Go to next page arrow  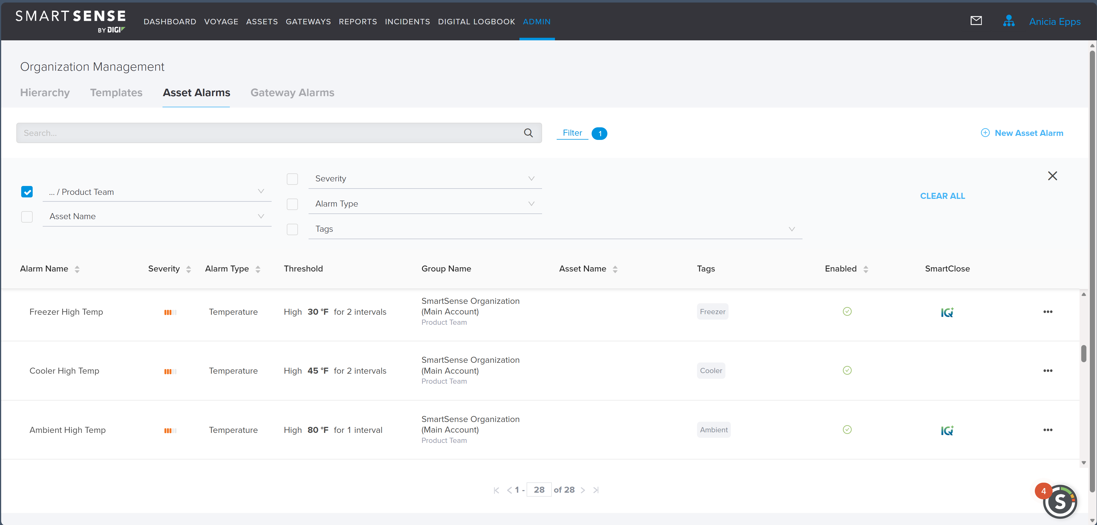tap(583, 490)
